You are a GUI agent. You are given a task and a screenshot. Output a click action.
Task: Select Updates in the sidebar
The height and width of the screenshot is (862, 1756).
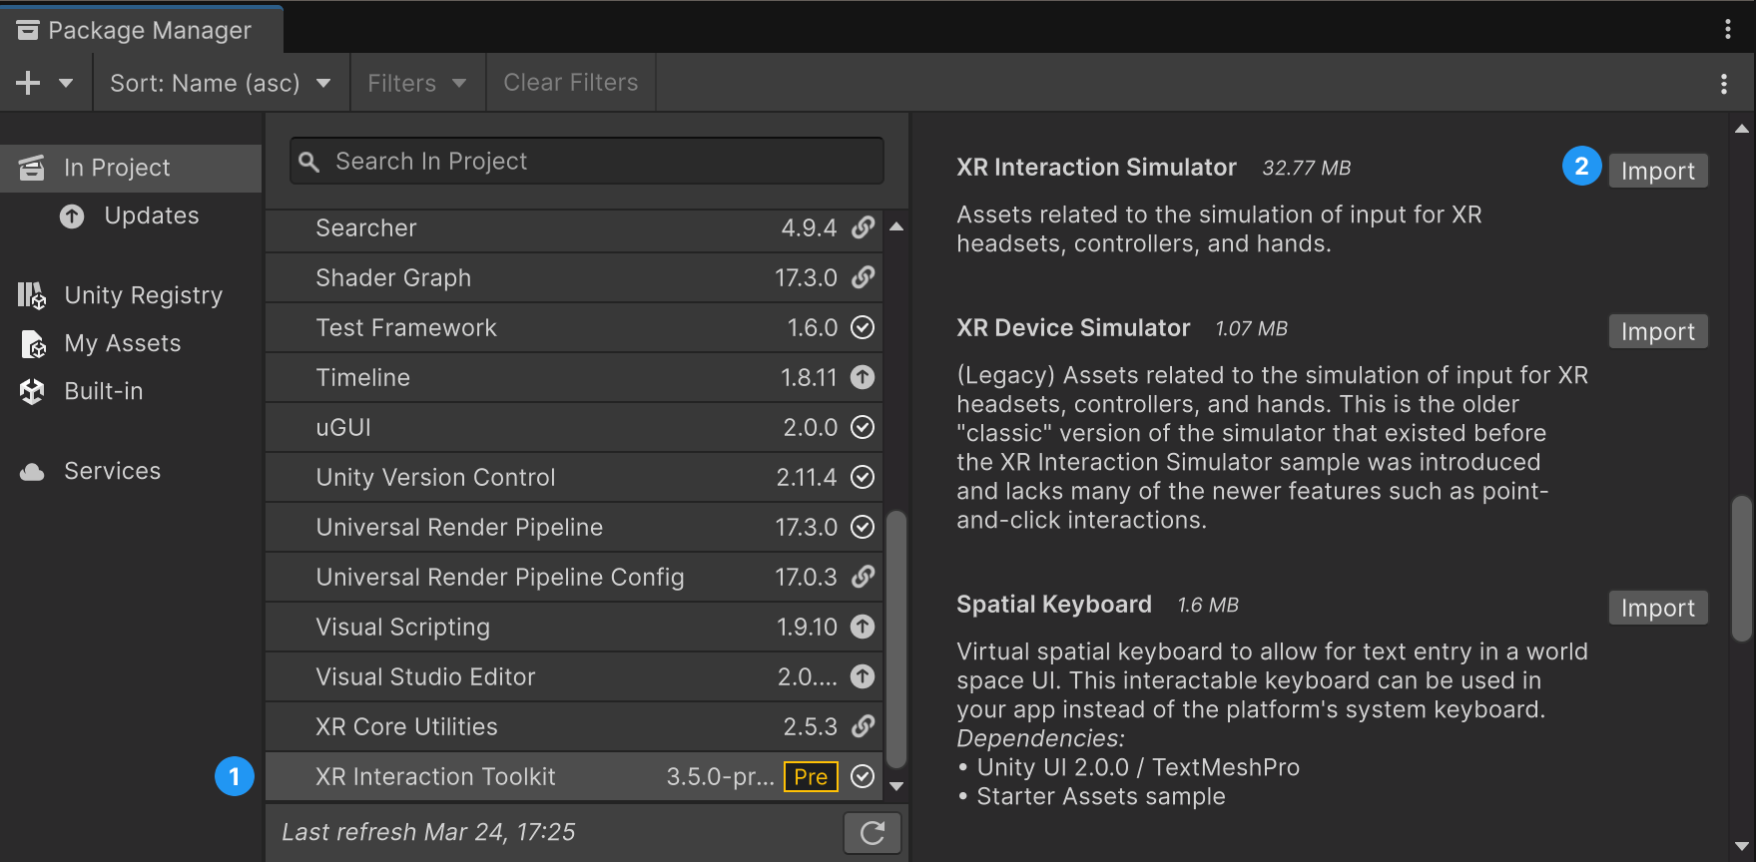pos(131,215)
